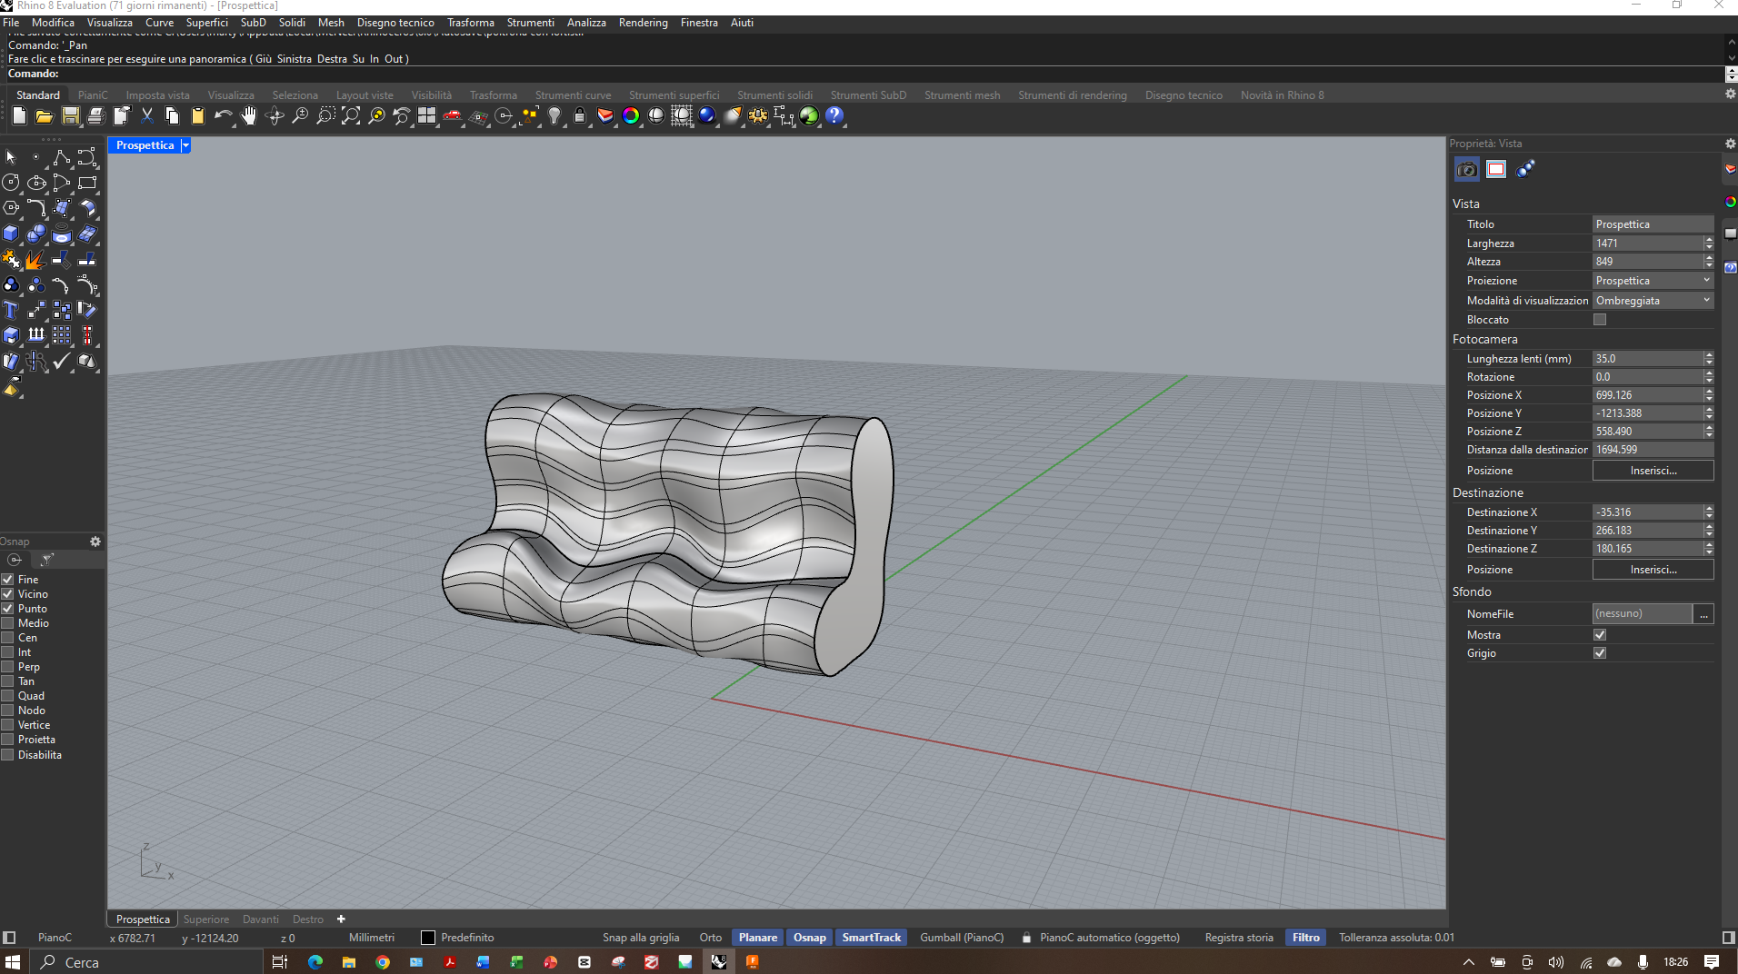Click the Save file icon
Viewport: 1738px width, 974px height.
(x=70, y=116)
